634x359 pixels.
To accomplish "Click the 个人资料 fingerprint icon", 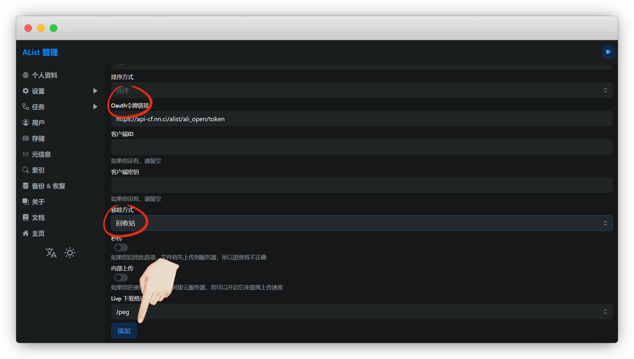I will (26, 75).
